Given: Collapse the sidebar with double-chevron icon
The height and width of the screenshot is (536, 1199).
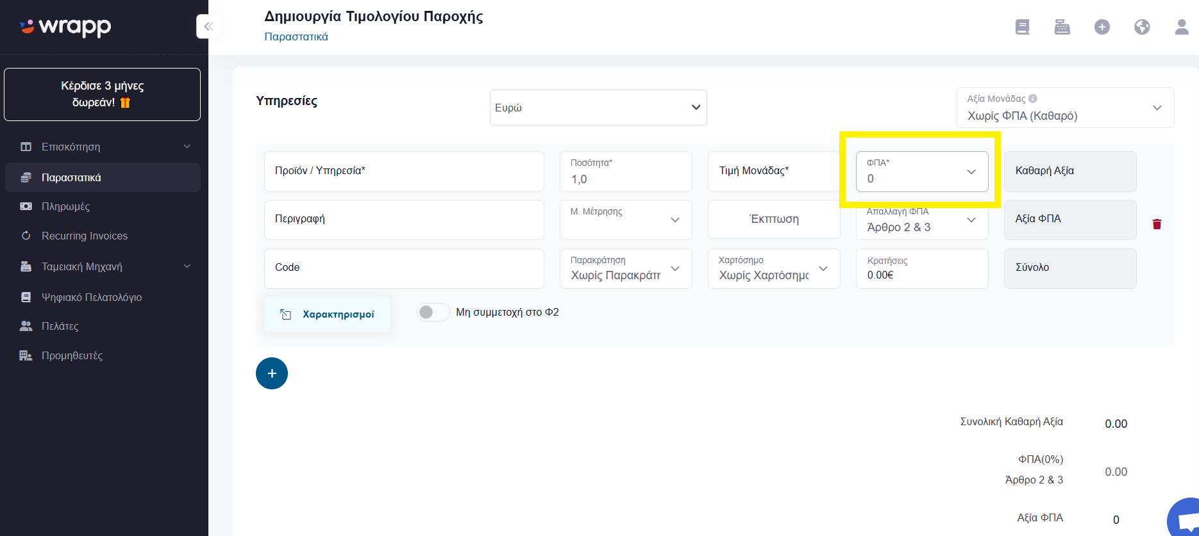Looking at the screenshot, I should 208,26.
